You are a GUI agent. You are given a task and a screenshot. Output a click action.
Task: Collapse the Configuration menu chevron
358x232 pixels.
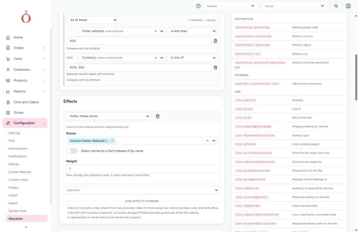(44, 123)
